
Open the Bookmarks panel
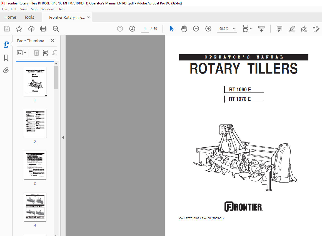pyautogui.click(x=6, y=58)
